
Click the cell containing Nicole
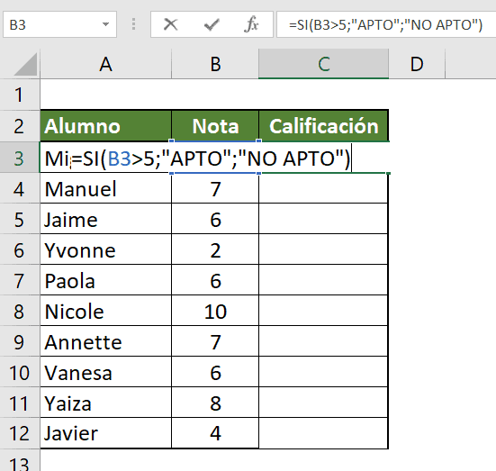tap(105, 312)
